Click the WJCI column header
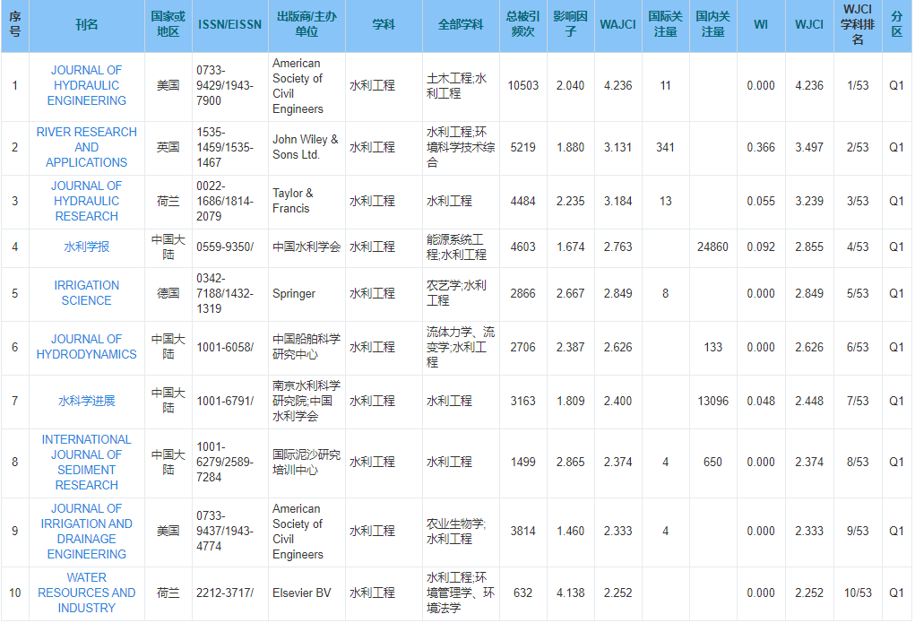915x623 pixels. click(x=809, y=24)
